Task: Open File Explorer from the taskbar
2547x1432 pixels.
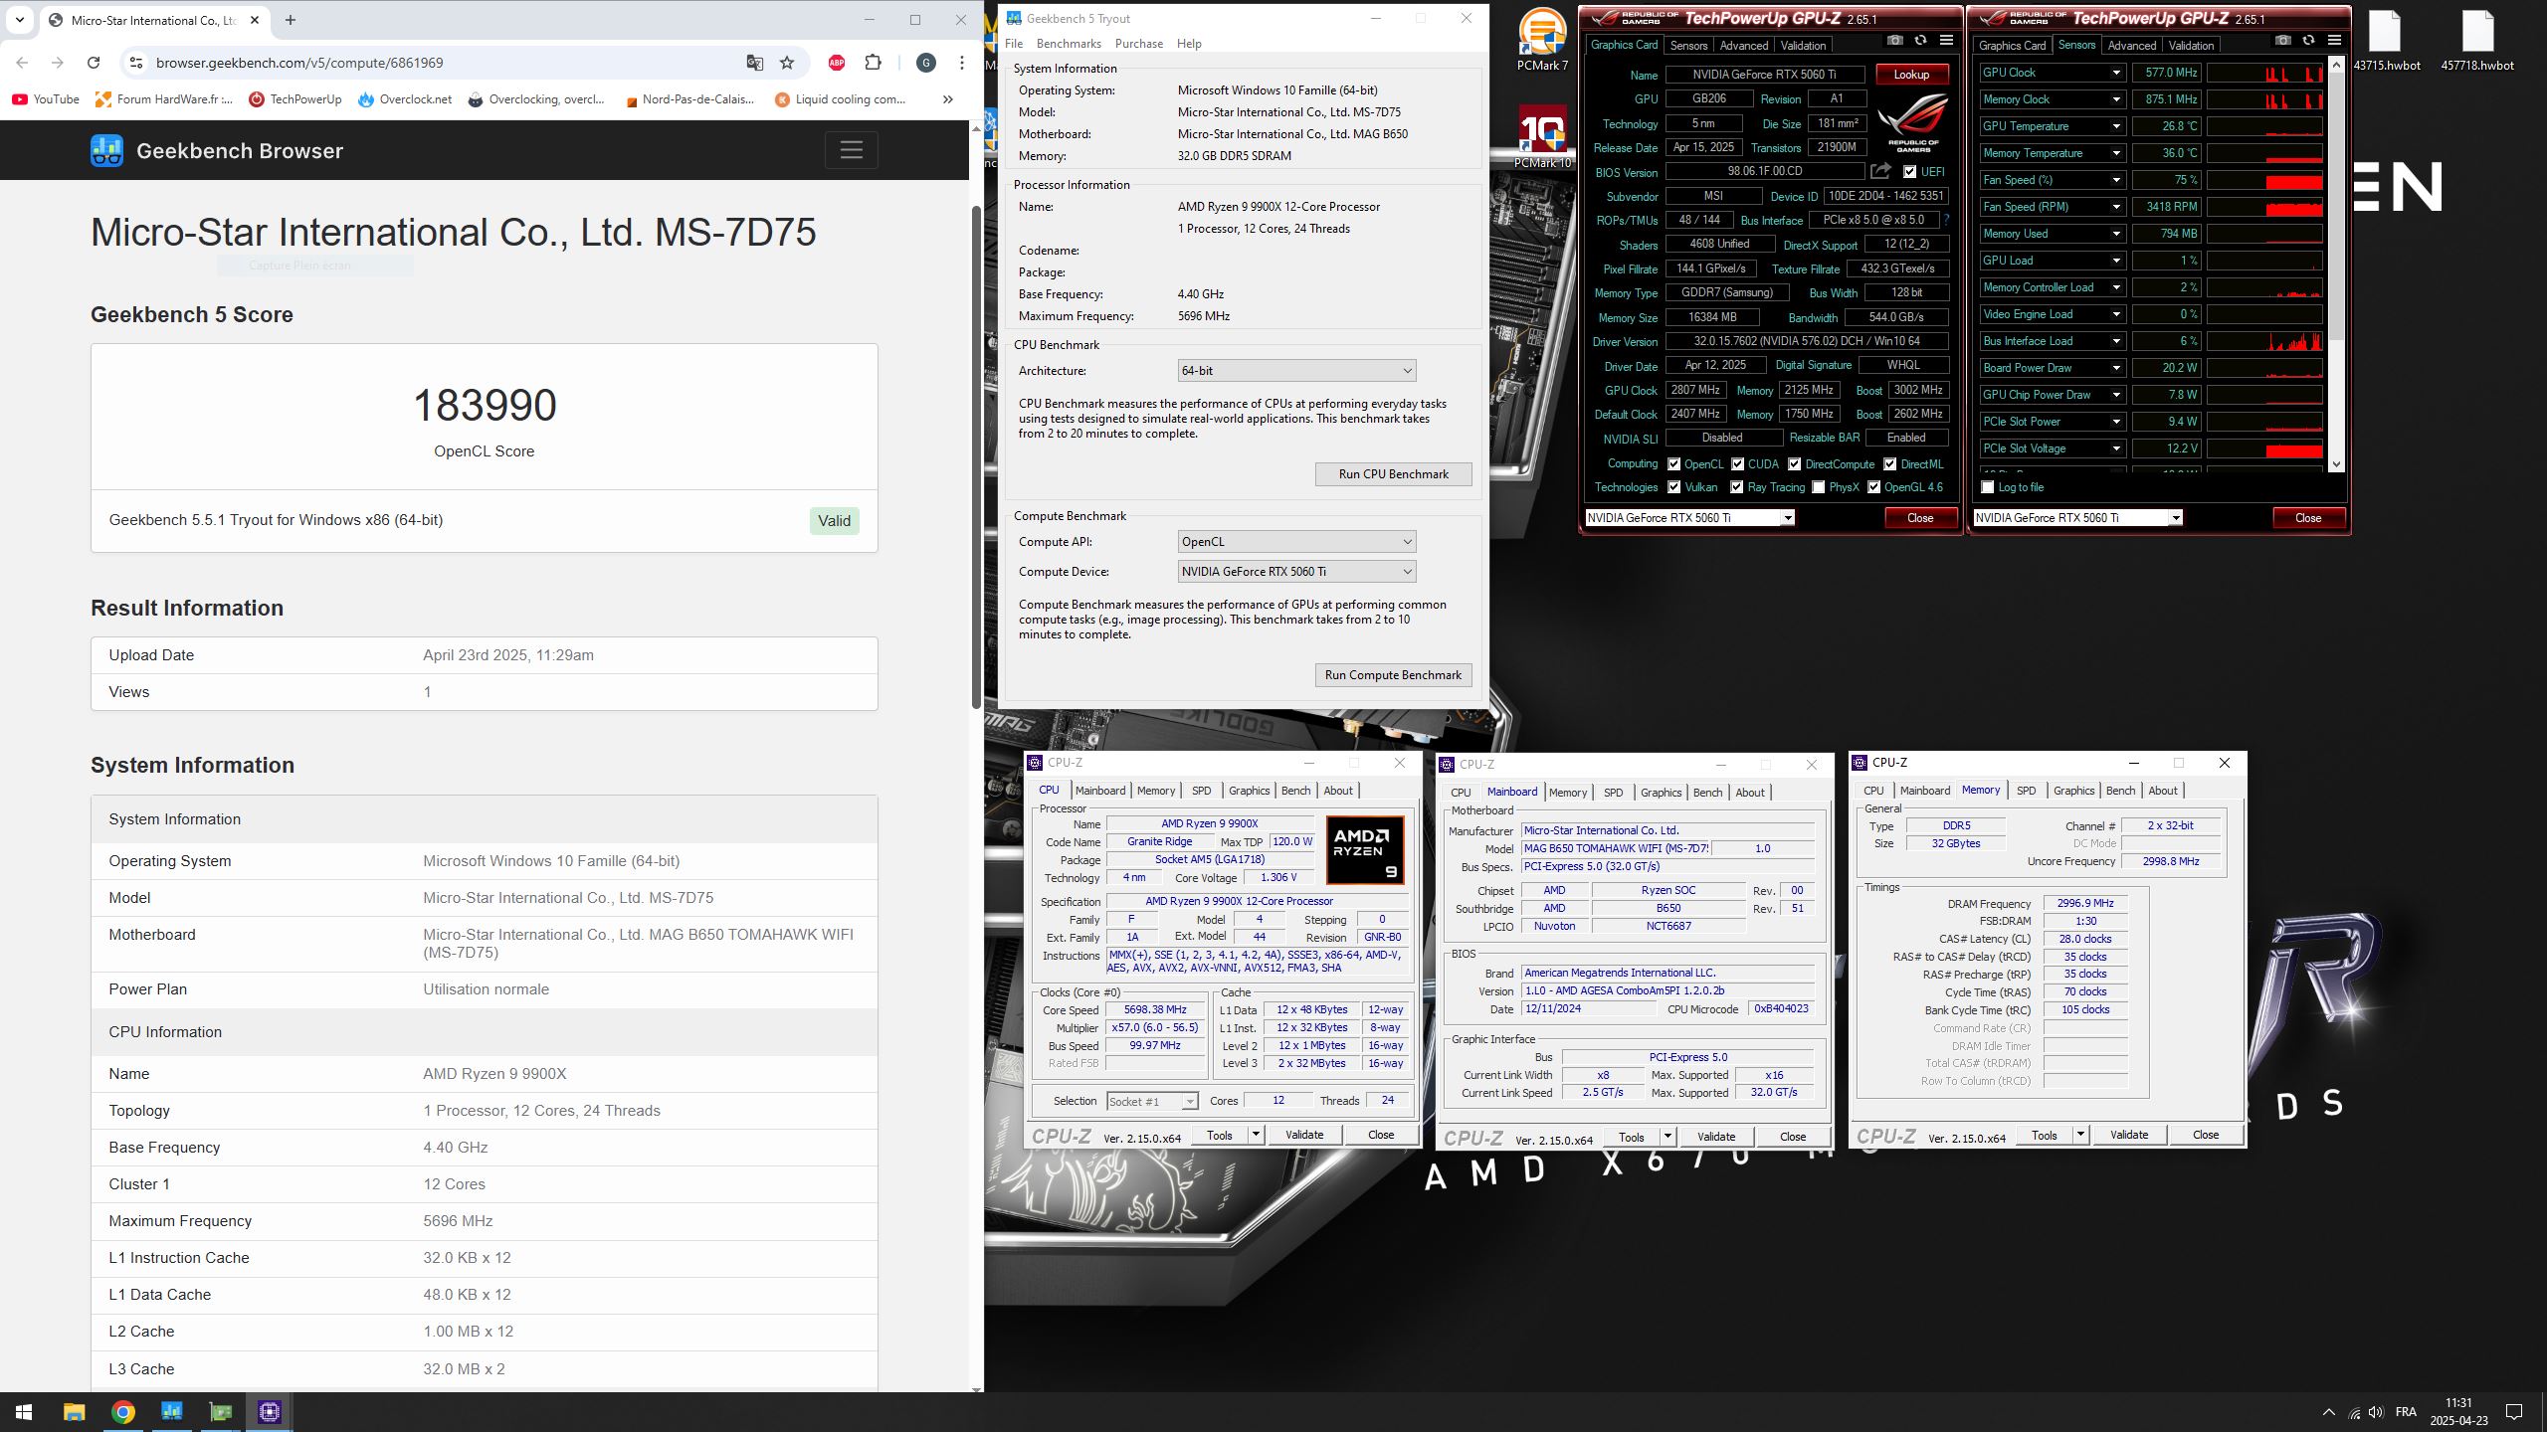Action: pyautogui.click(x=75, y=1412)
